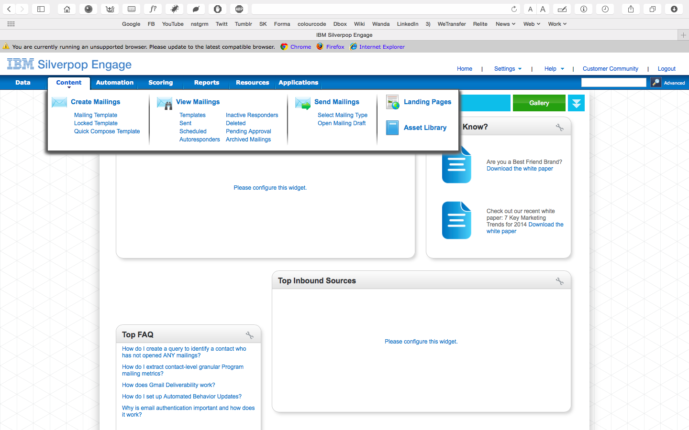The height and width of the screenshot is (430, 689).
Task: Open Sent mailings link
Action: (x=185, y=123)
